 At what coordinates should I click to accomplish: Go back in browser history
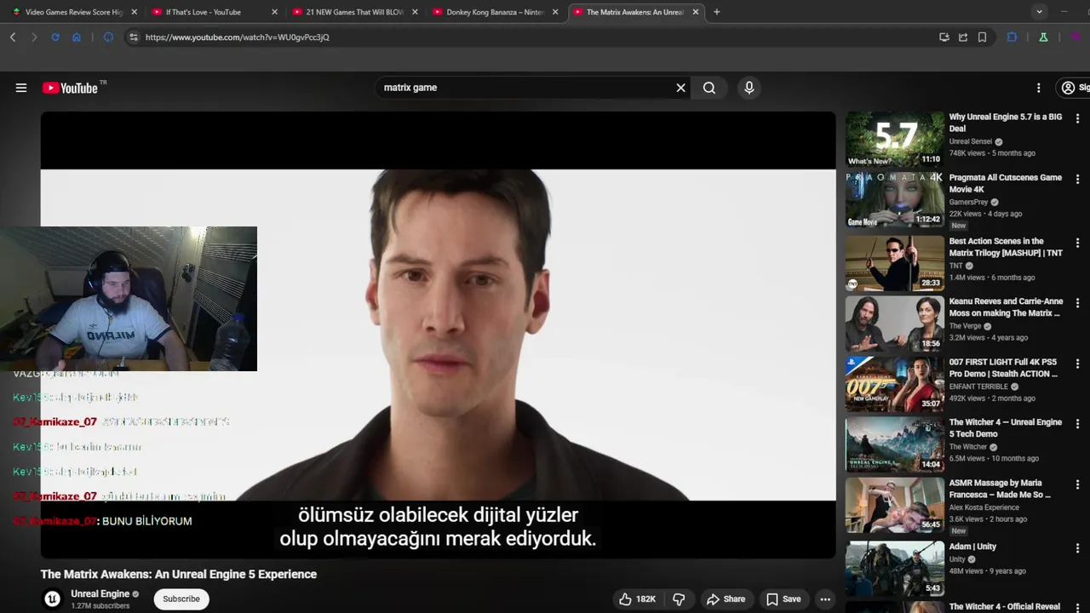(x=13, y=37)
